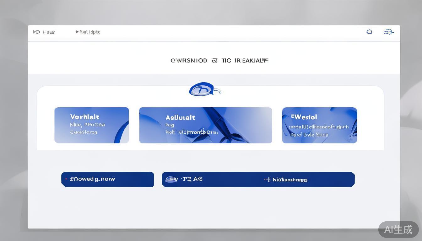Click the "AI生成" badge in the corner
This screenshot has height=241, width=422.
398,230
